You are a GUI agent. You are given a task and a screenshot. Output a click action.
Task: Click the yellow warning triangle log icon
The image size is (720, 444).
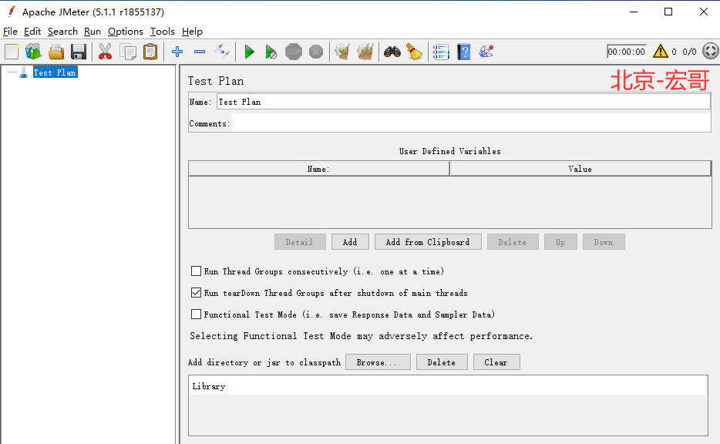point(661,52)
